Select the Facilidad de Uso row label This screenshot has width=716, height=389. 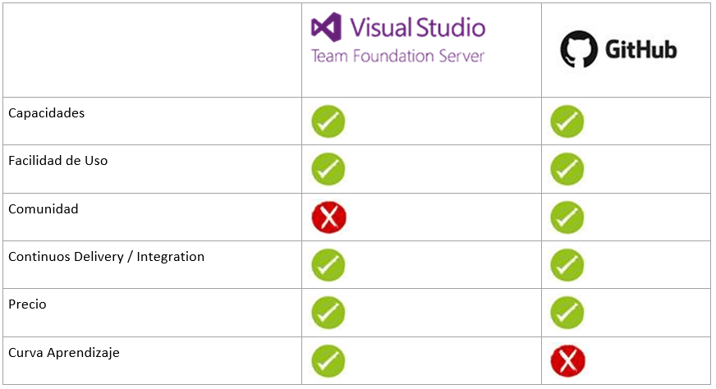coord(57,161)
